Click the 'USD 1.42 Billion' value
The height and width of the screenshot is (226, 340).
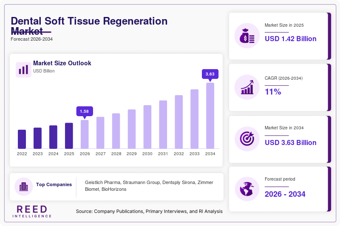(291, 39)
